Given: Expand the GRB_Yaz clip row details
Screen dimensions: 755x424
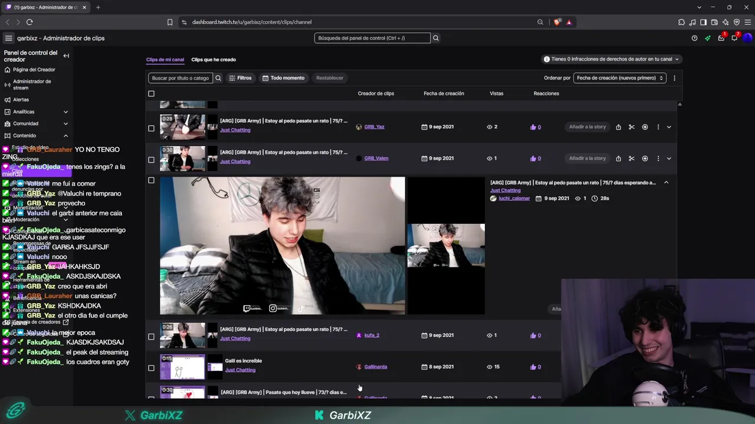Looking at the screenshot, I should [669, 127].
